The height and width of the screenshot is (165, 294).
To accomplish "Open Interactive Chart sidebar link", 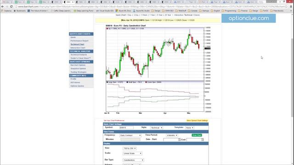I will (78, 48).
